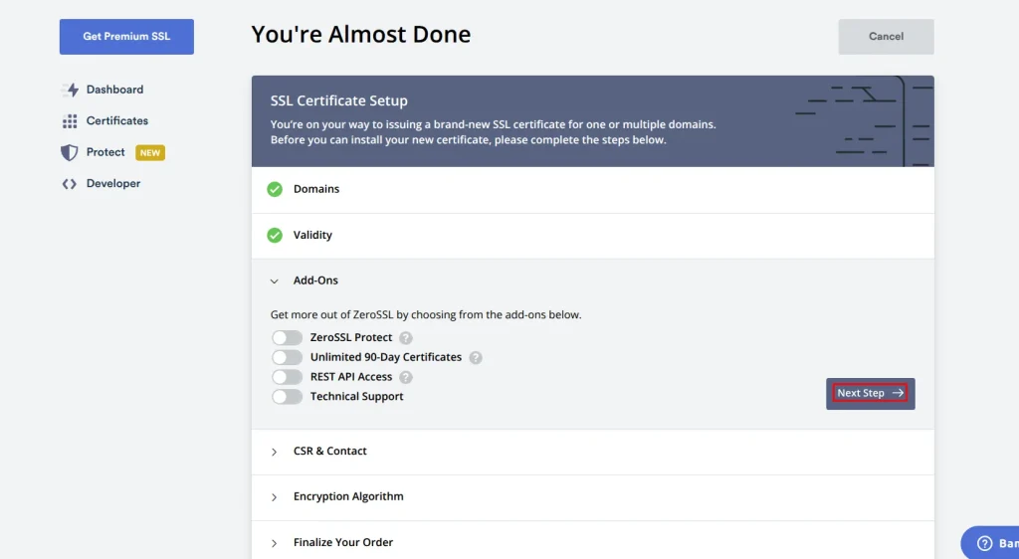The height and width of the screenshot is (559, 1019).
Task: Click the Certificates grid icon
Action: tap(70, 120)
